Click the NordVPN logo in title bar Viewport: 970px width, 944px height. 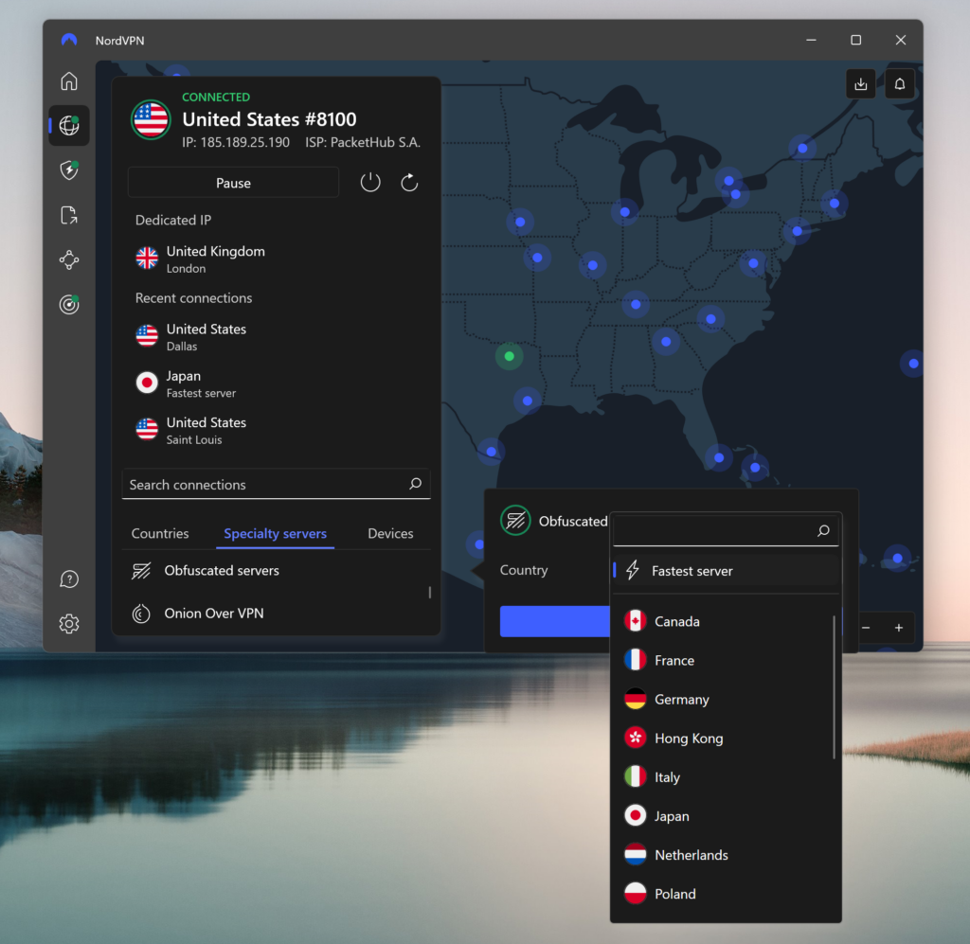coord(69,40)
